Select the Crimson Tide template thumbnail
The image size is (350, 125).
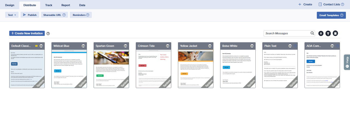(x=154, y=69)
